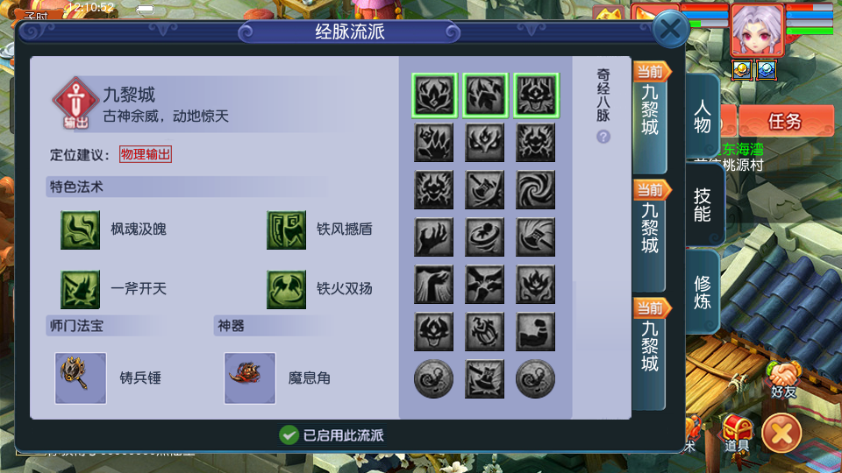Image resolution: width=842 pixels, height=473 pixels.
Task: Select the 枫魂汲魄 skill icon
Action: [x=80, y=230]
